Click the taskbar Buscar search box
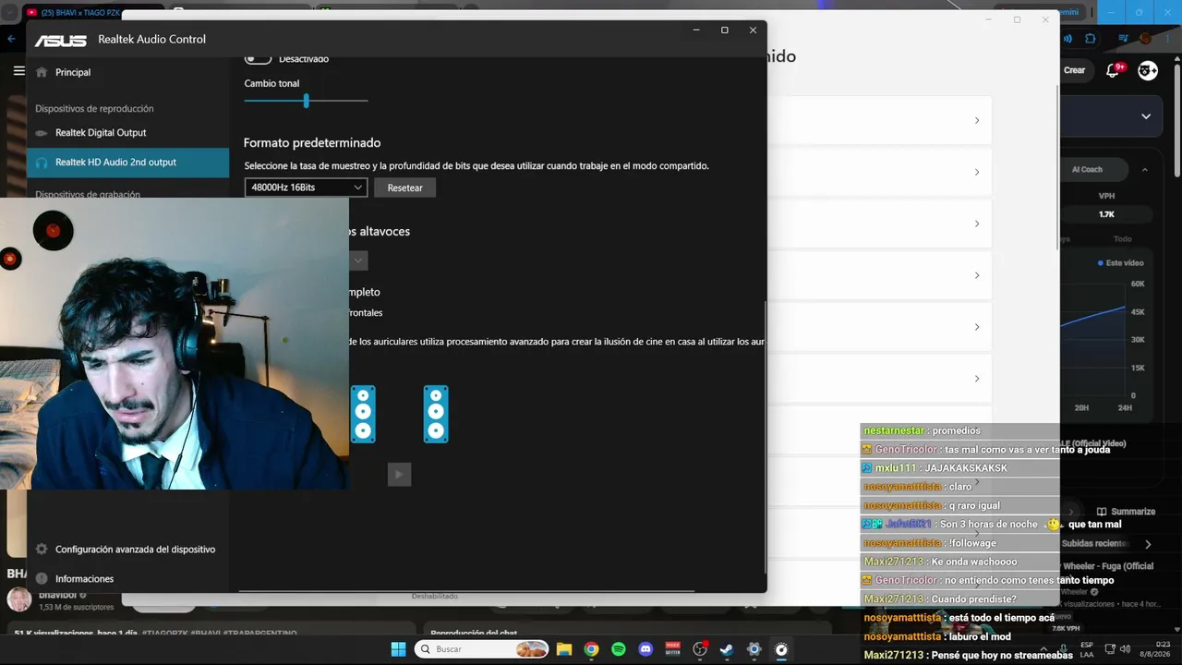The height and width of the screenshot is (665, 1182). pos(482,649)
